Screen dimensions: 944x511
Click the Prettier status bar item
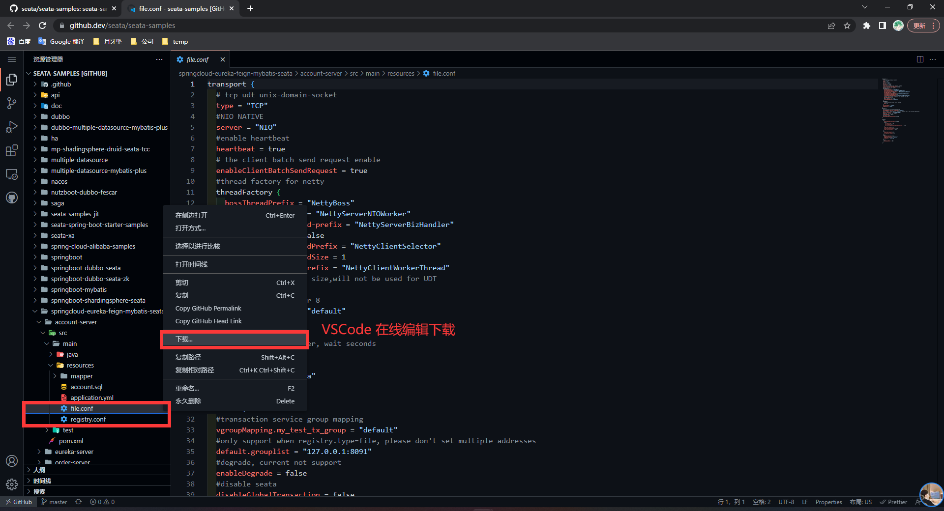[x=893, y=502]
